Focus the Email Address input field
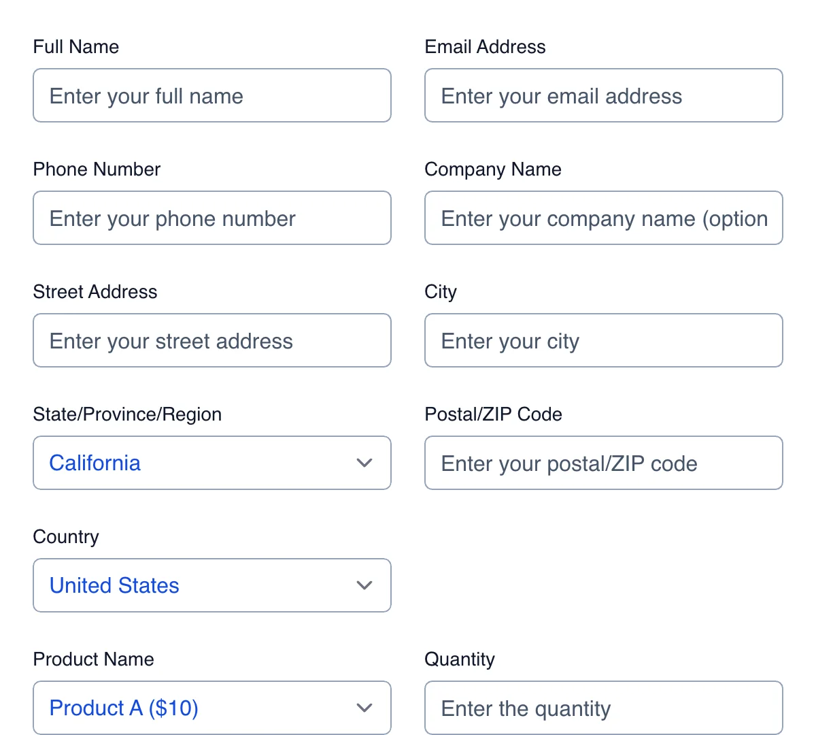This screenshot has width=816, height=735. 604,95
